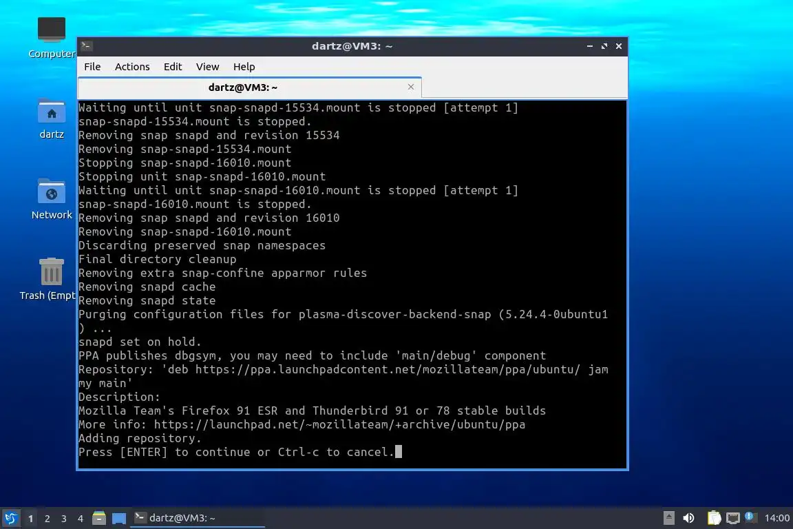Click 'Removing extra snap-confine apparmor rules' line
The image size is (793, 529).
coord(222,273)
